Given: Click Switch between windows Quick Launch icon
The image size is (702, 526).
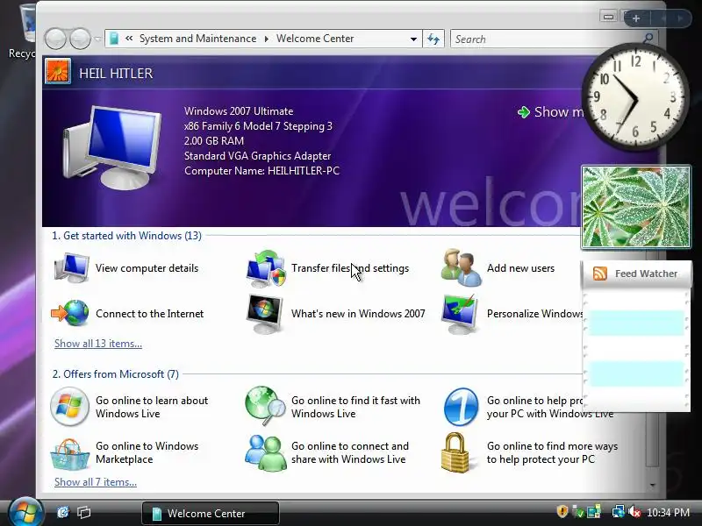Looking at the screenshot, I should click(x=83, y=512).
